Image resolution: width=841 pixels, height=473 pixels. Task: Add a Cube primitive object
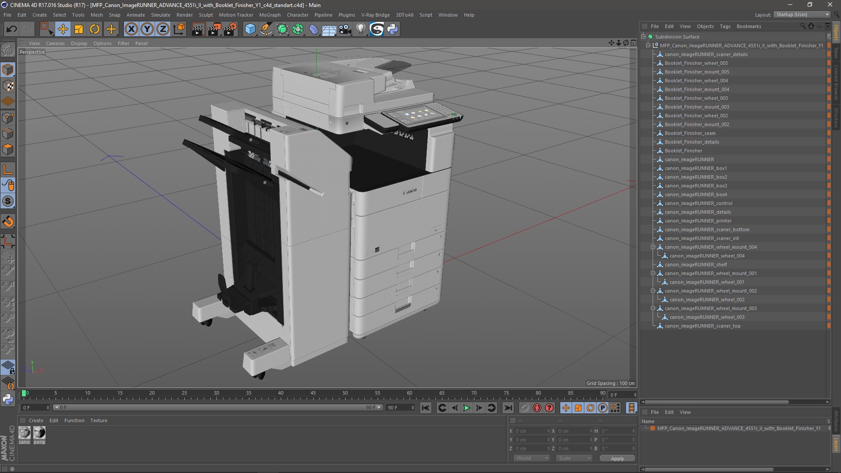250,29
